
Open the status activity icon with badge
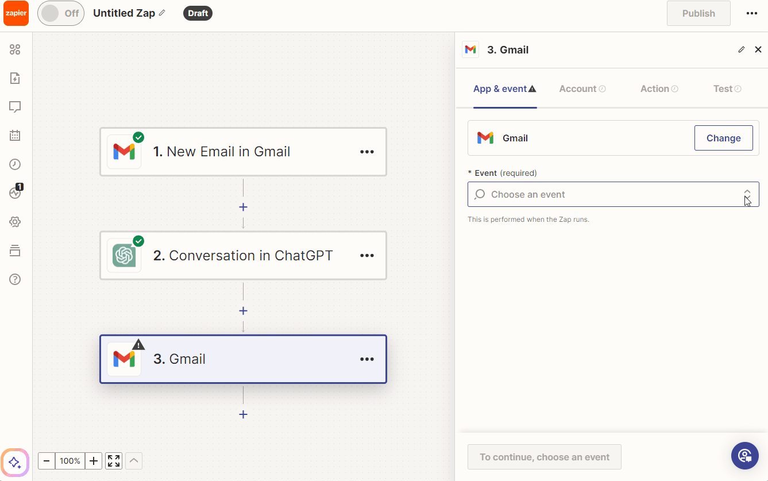coord(15,193)
